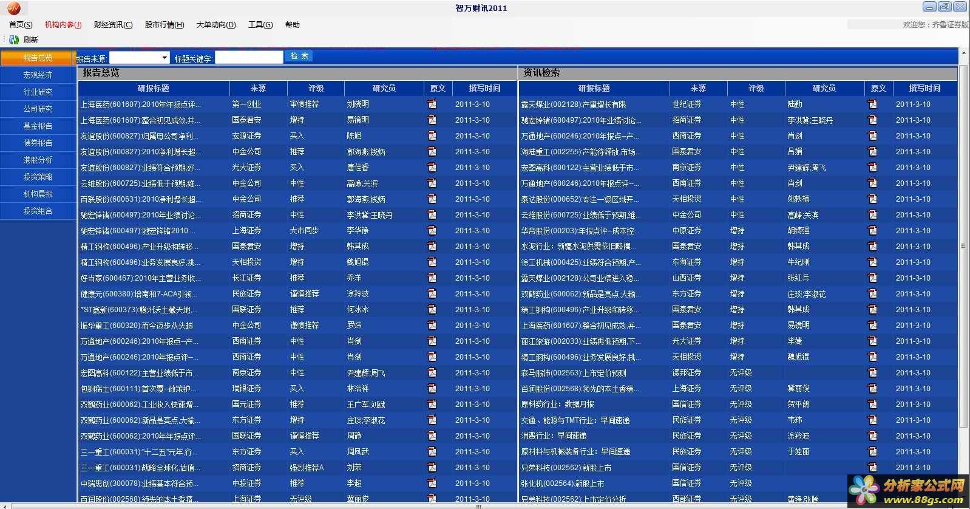
Task: Select 行业研究 in the sidebar
Action: coord(38,92)
